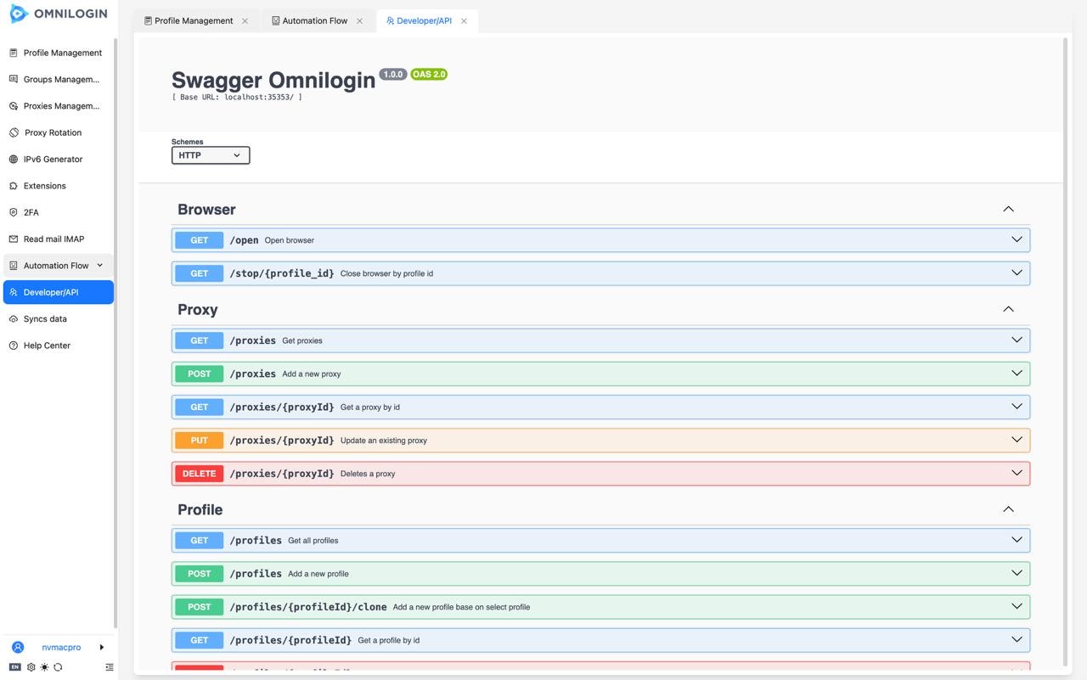Click the Developer/API sidebar icon
The height and width of the screenshot is (680, 1087).
[13, 292]
